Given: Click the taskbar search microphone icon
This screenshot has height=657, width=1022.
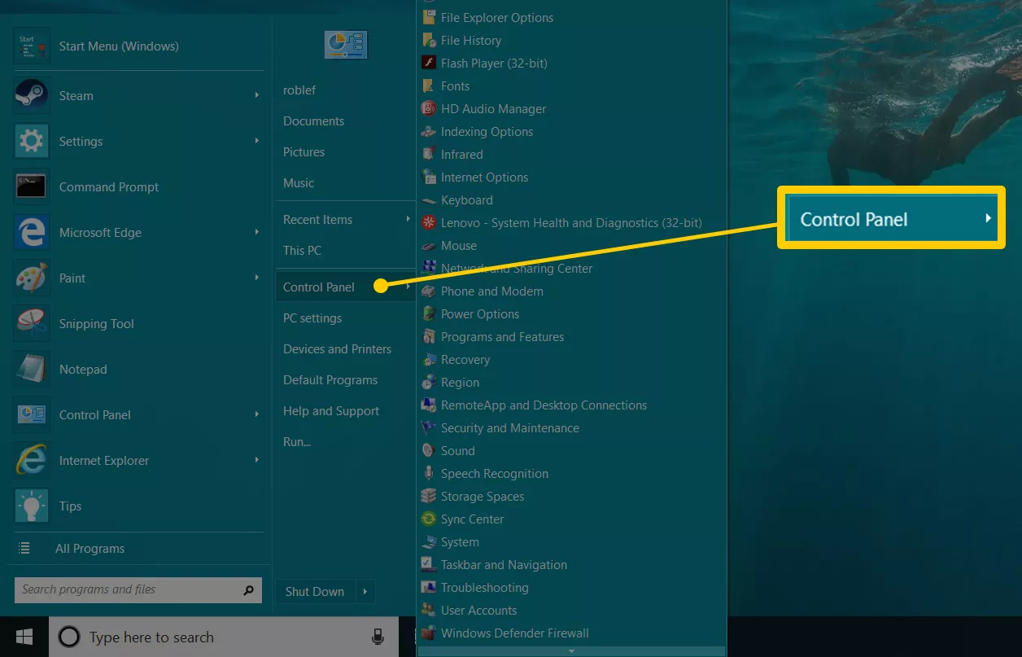Looking at the screenshot, I should [378, 637].
